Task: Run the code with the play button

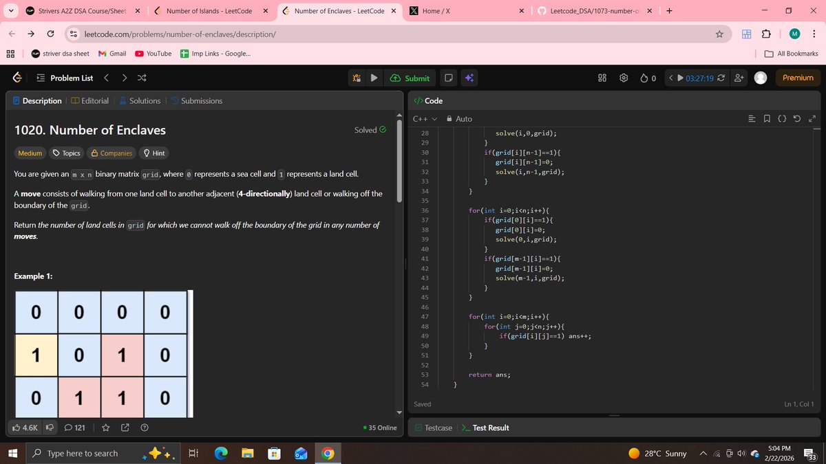Action: click(374, 78)
